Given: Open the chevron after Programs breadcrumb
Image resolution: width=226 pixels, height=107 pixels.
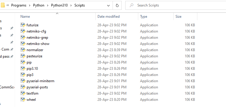Looking at the screenshot, I should (x=30, y=6).
